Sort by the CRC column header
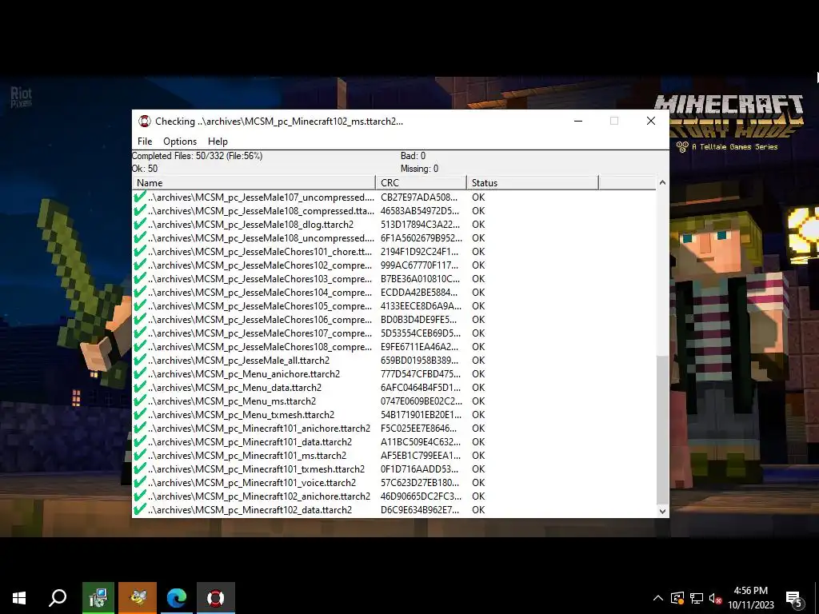 (421, 183)
